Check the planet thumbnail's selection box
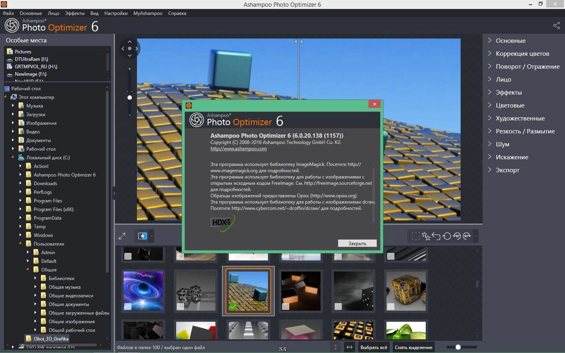The image size is (565, 353). click(x=128, y=307)
